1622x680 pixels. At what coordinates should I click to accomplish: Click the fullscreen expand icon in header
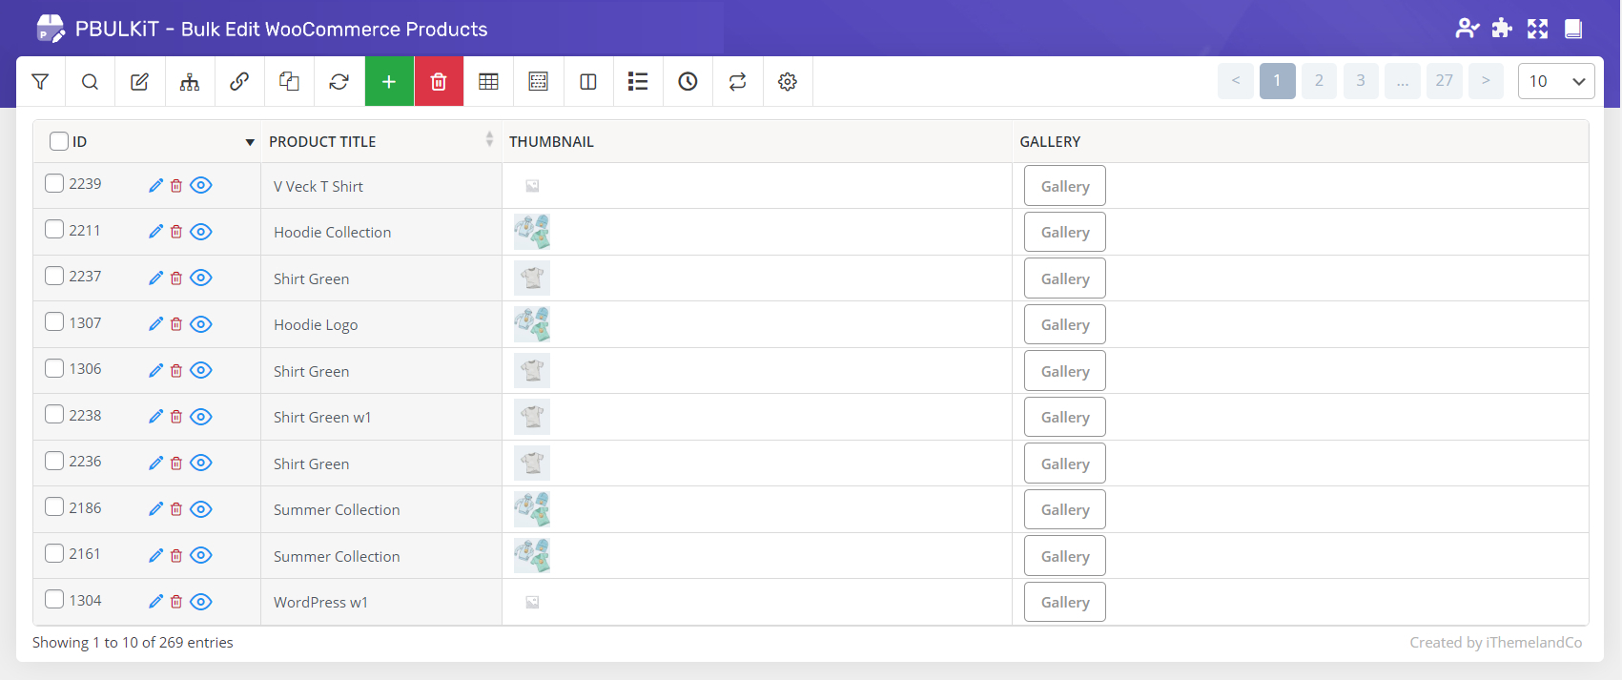coord(1537,29)
